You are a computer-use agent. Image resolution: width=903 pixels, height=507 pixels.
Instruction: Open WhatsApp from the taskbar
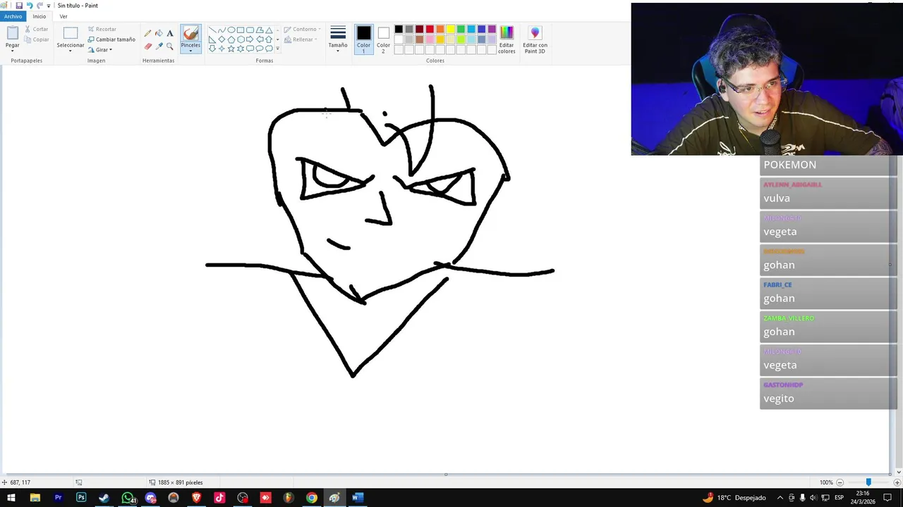[x=128, y=498]
